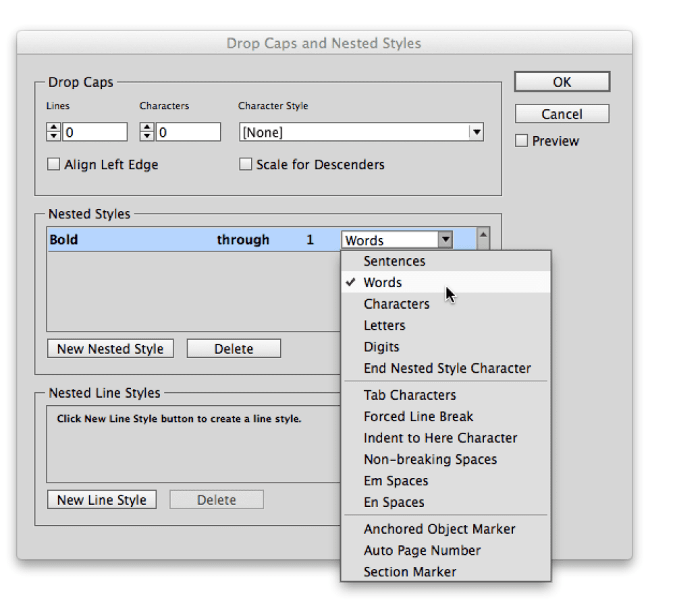
Task: Click the Cancel button
Action: (562, 113)
